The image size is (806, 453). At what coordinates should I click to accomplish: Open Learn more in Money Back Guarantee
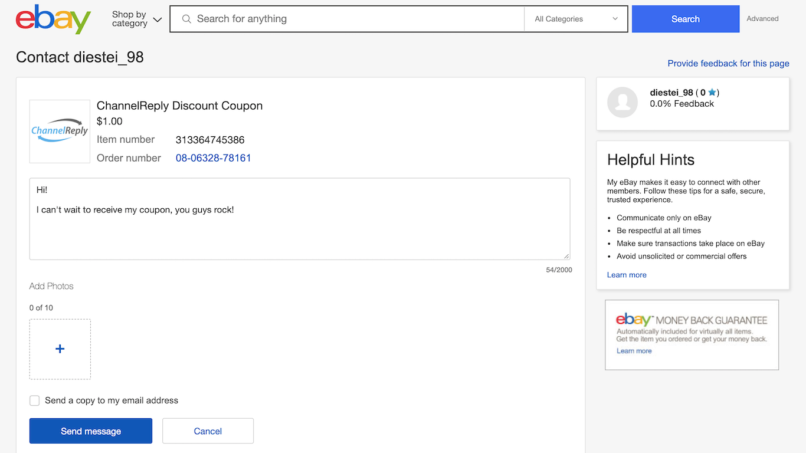(634, 351)
